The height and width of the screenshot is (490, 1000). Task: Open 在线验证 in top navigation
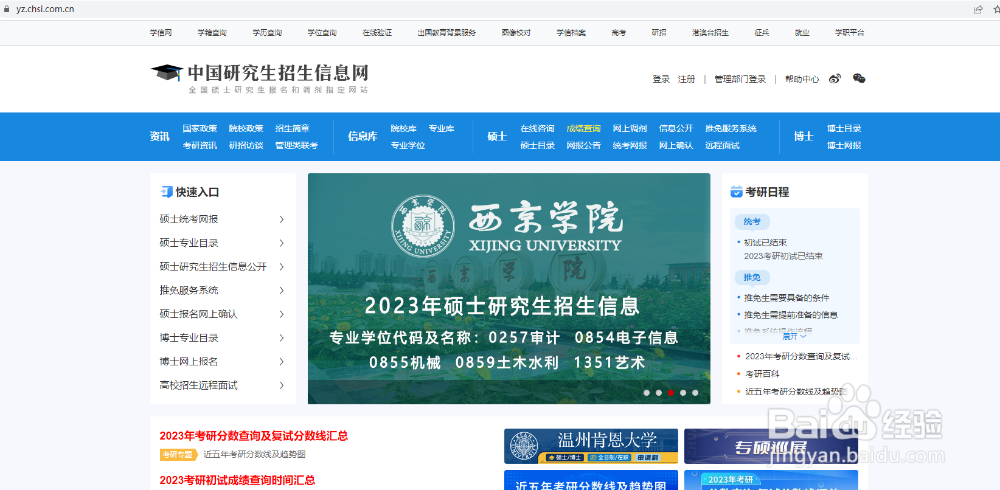click(x=377, y=33)
